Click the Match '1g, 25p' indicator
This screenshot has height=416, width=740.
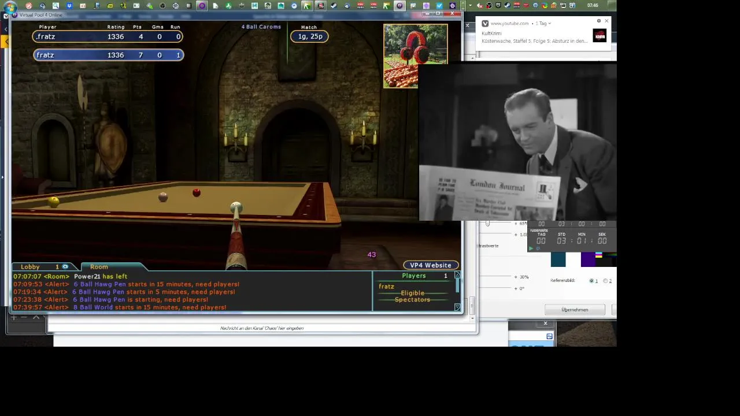pyautogui.click(x=310, y=36)
